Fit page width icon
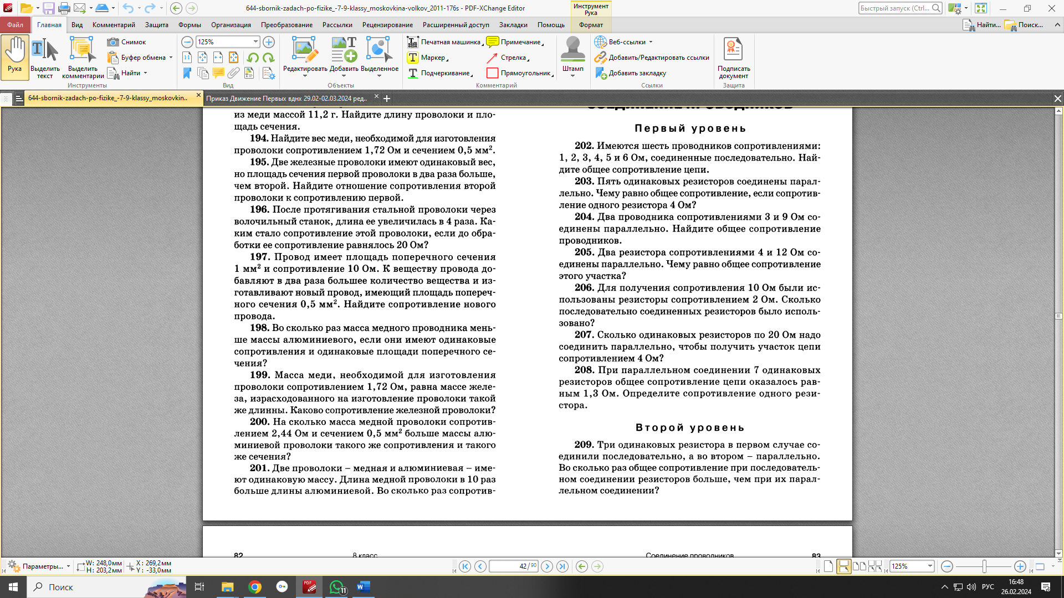The height and width of the screenshot is (598, 1064). 218,58
